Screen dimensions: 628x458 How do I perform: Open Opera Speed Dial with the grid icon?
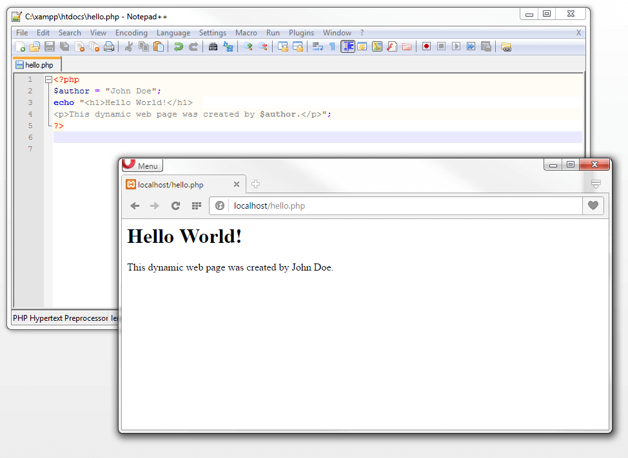[x=196, y=205]
